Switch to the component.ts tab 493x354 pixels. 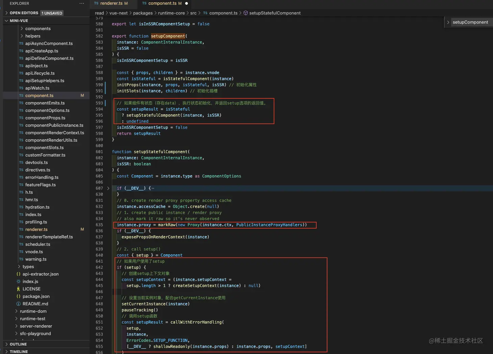162,3
